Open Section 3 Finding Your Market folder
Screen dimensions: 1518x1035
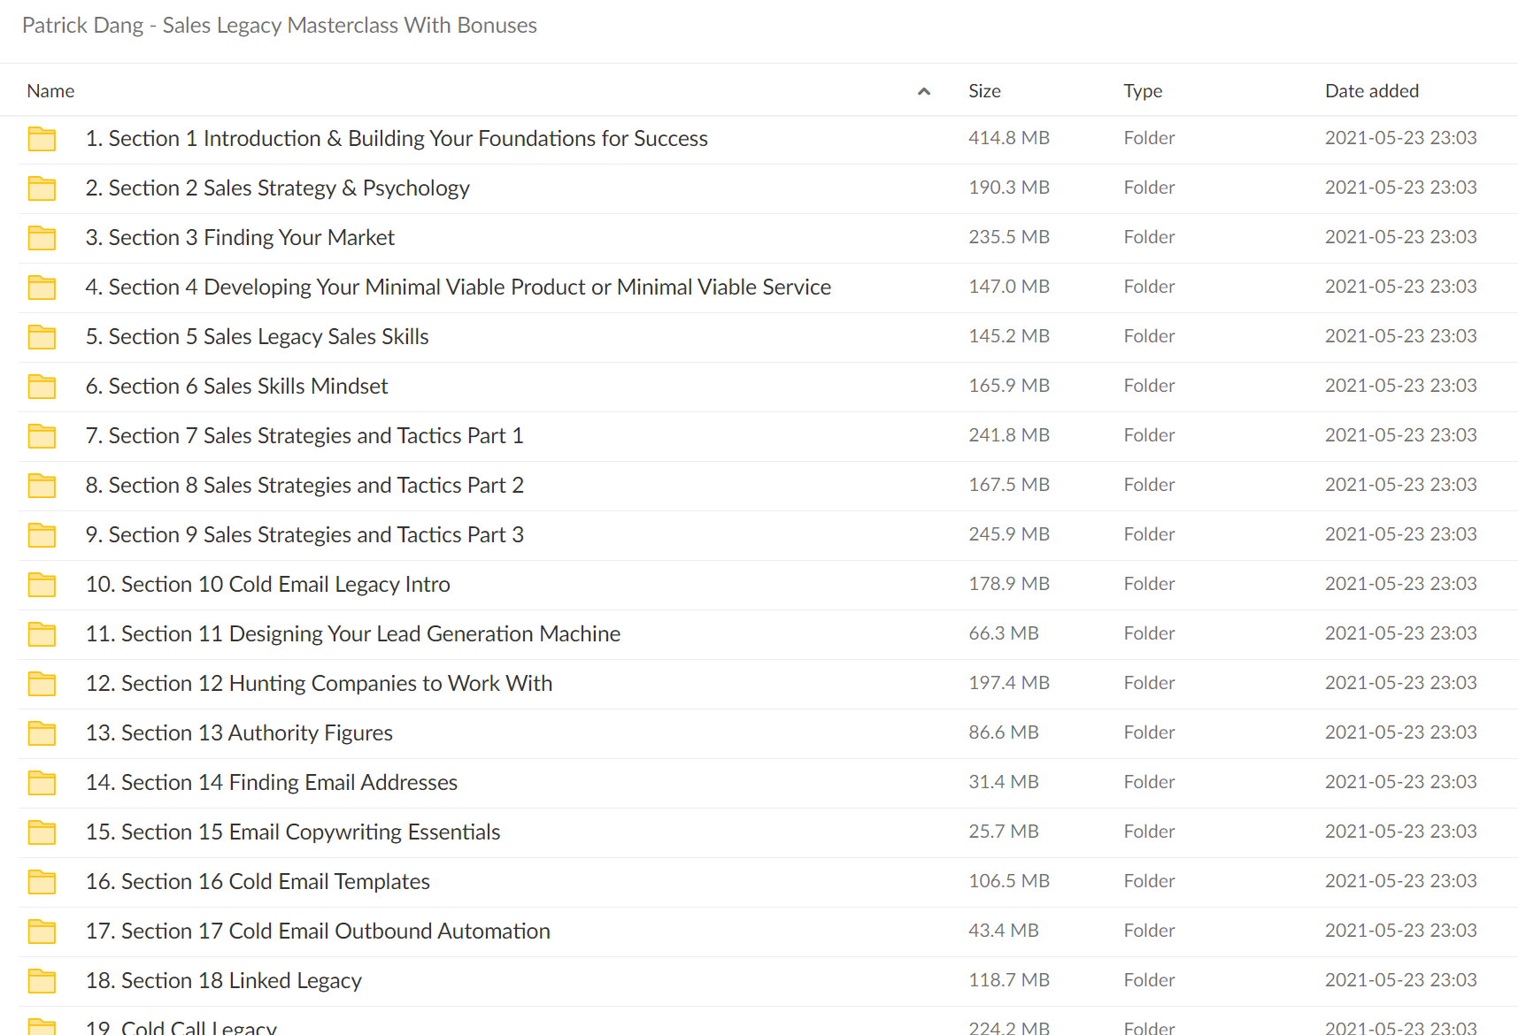240,238
